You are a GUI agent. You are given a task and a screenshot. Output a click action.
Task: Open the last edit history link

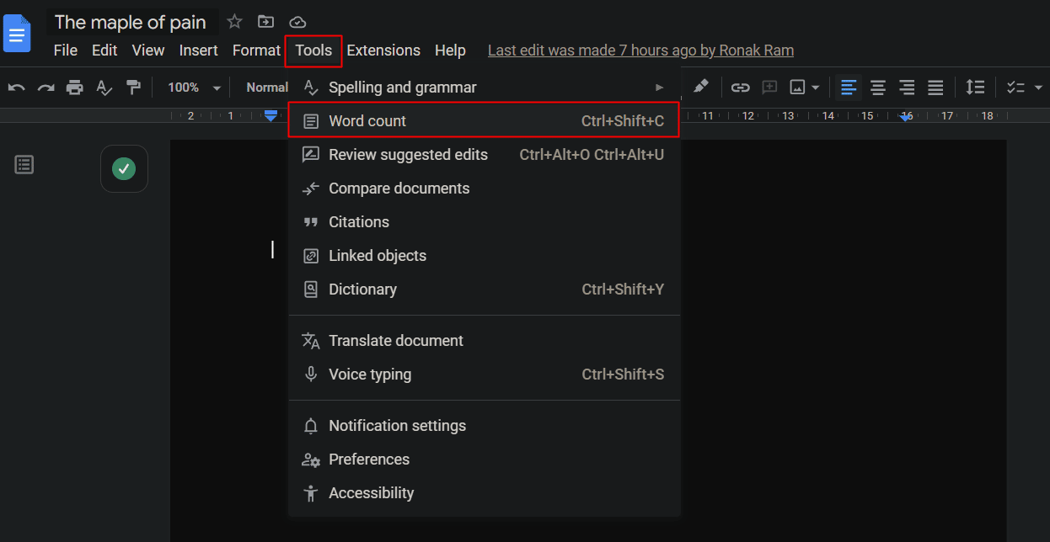[x=640, y=50]
